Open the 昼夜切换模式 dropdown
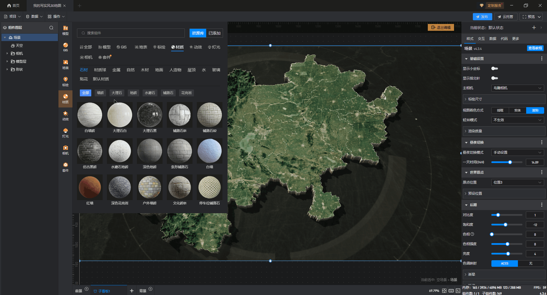 click(517, 152)
